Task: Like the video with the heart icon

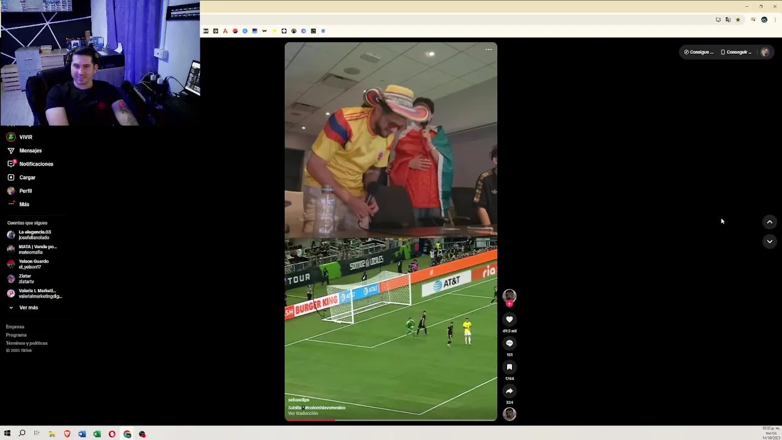Action: point(509,319)
